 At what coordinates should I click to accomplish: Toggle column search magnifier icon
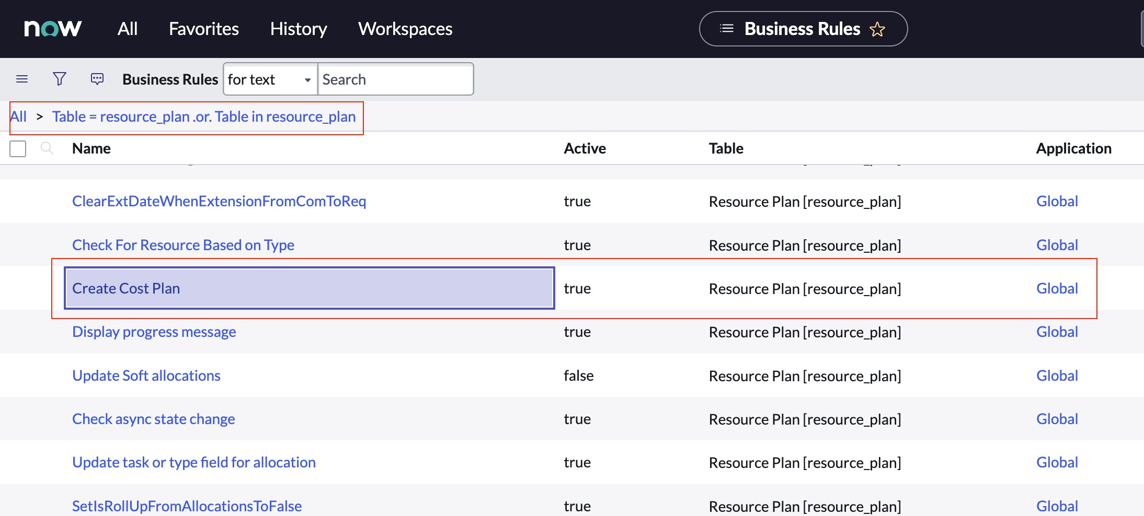click(x=47, y=148)
